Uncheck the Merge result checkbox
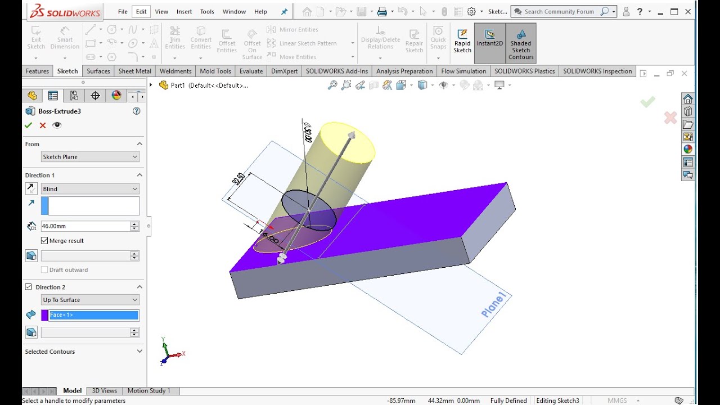This screenshot has width=720, height=405. (44, 241)
